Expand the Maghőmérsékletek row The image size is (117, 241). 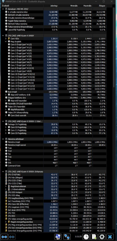coord(6,186)
